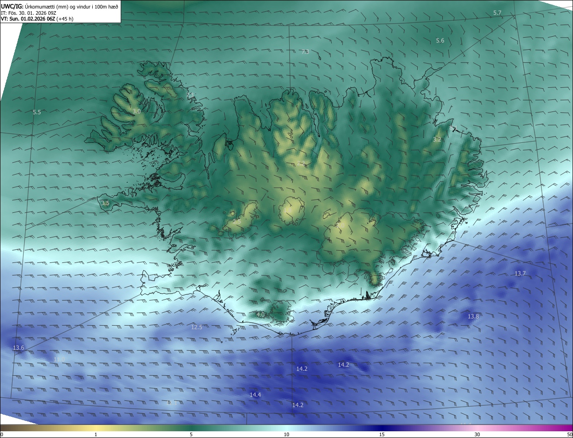The width and height of the screenshot is (573, 438).
Task: Click the 14.4 precipitation value
Action: point(255,395)
